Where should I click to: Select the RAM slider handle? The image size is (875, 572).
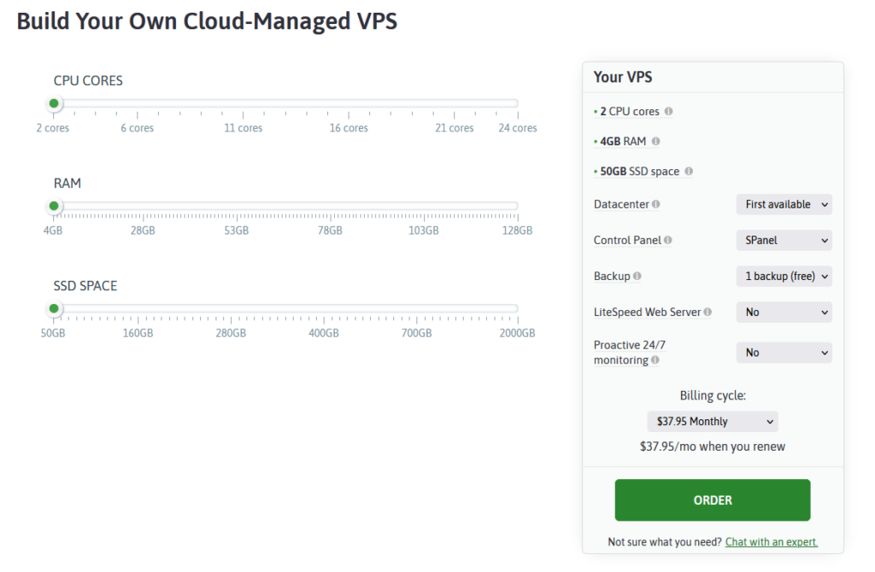54,205
